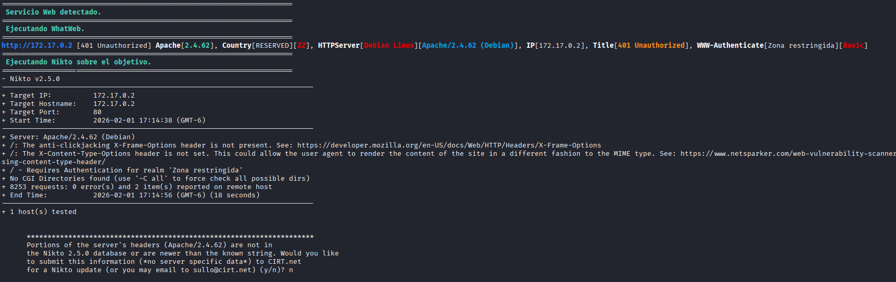Click the 'Servicio Web detectado.' heading
Viewport: 896px width, 282px height.
point(53,12)
